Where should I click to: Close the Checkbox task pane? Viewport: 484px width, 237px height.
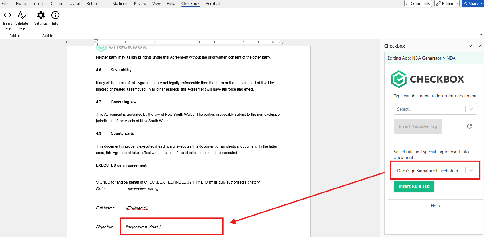pos(480,46)
